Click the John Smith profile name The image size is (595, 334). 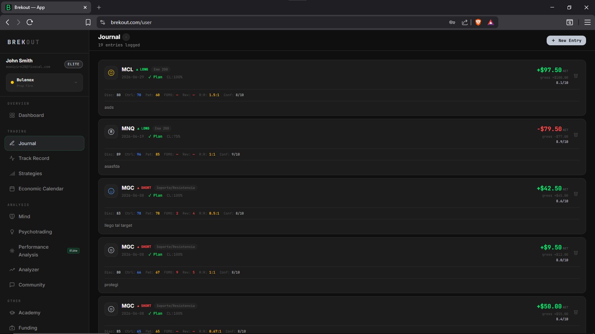[x=19, y=60]
